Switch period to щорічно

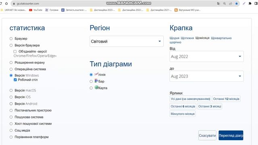click(x=175, y=42)
